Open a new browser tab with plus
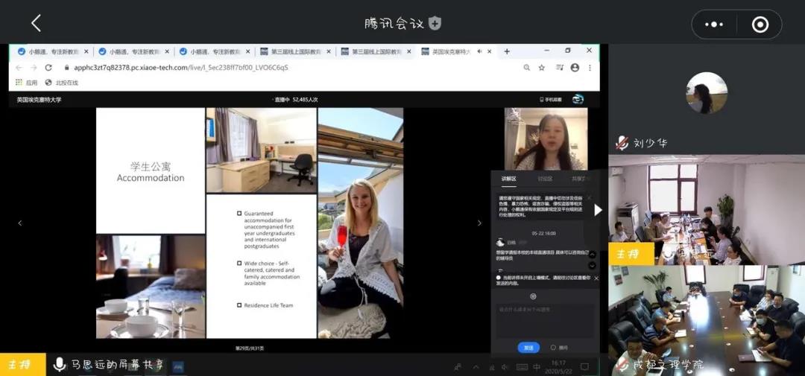Screen dimensions: 805x376 pyautogui.click(x=507, y=51)
